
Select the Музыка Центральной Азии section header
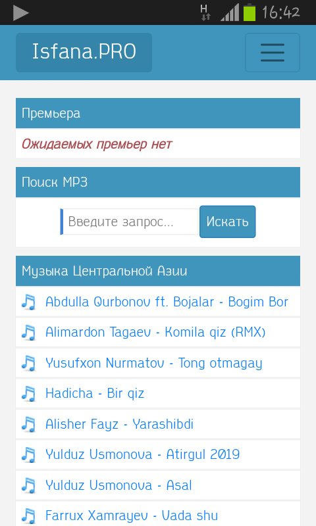pyautogui.click(x=158, y=271)
